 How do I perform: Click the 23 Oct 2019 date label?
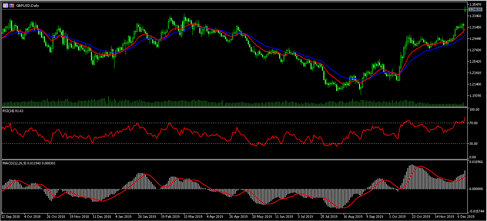421,216
